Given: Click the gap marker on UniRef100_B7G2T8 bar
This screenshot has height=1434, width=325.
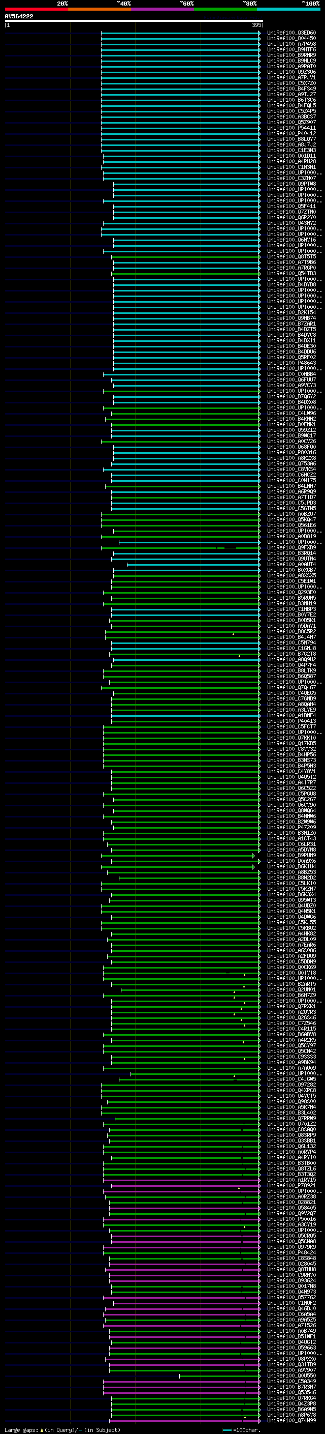Looking at the screenshot, I should tap(240, 656).
